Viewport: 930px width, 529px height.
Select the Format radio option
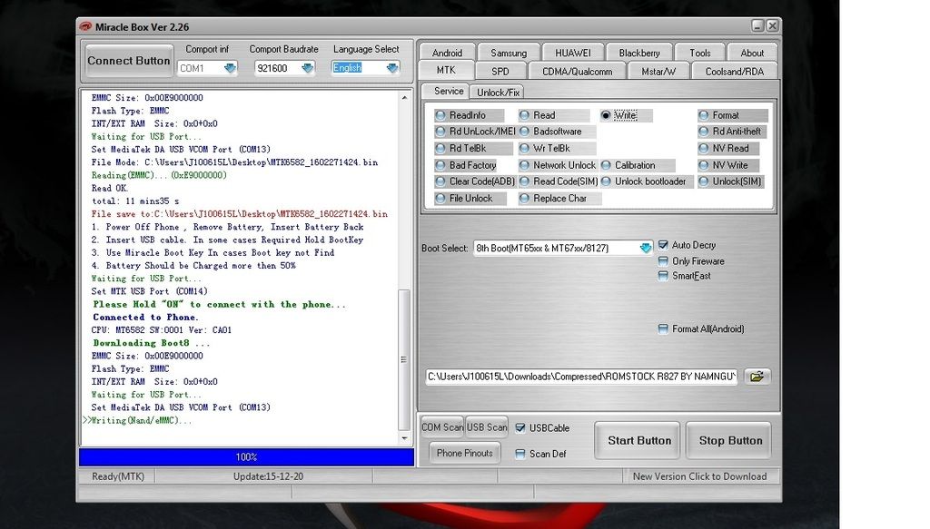pos(704,115)
